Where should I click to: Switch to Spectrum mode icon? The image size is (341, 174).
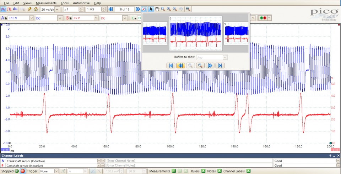[16, 9]
